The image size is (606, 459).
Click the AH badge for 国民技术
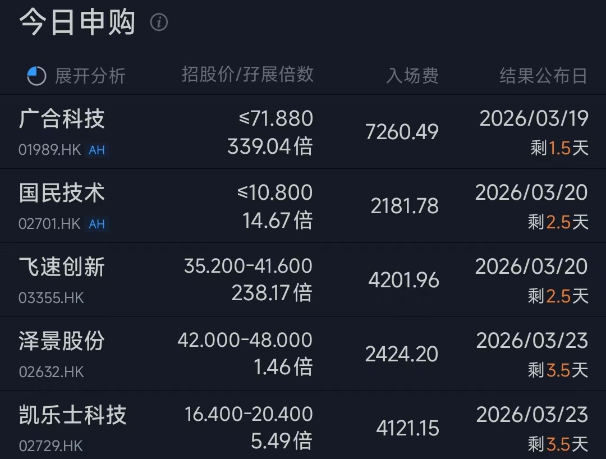(97, 224)
